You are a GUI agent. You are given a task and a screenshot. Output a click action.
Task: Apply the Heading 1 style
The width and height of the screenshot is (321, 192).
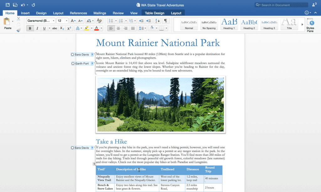(x=229, y=24)
